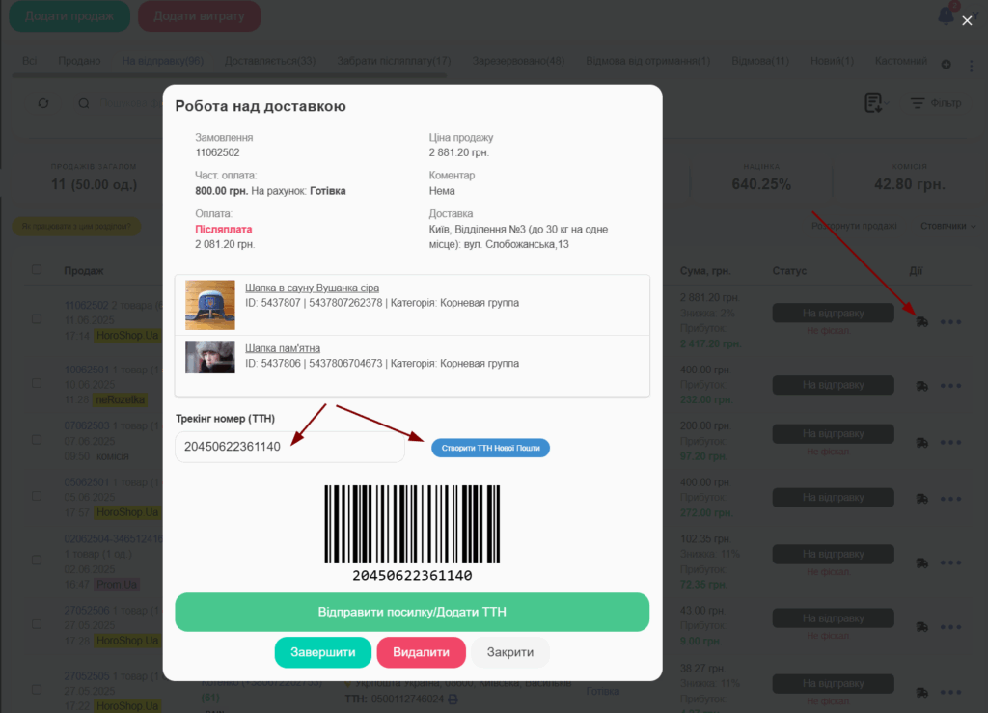Click the Видалити button
988x713 pixels.
click(x=421, y=652)
